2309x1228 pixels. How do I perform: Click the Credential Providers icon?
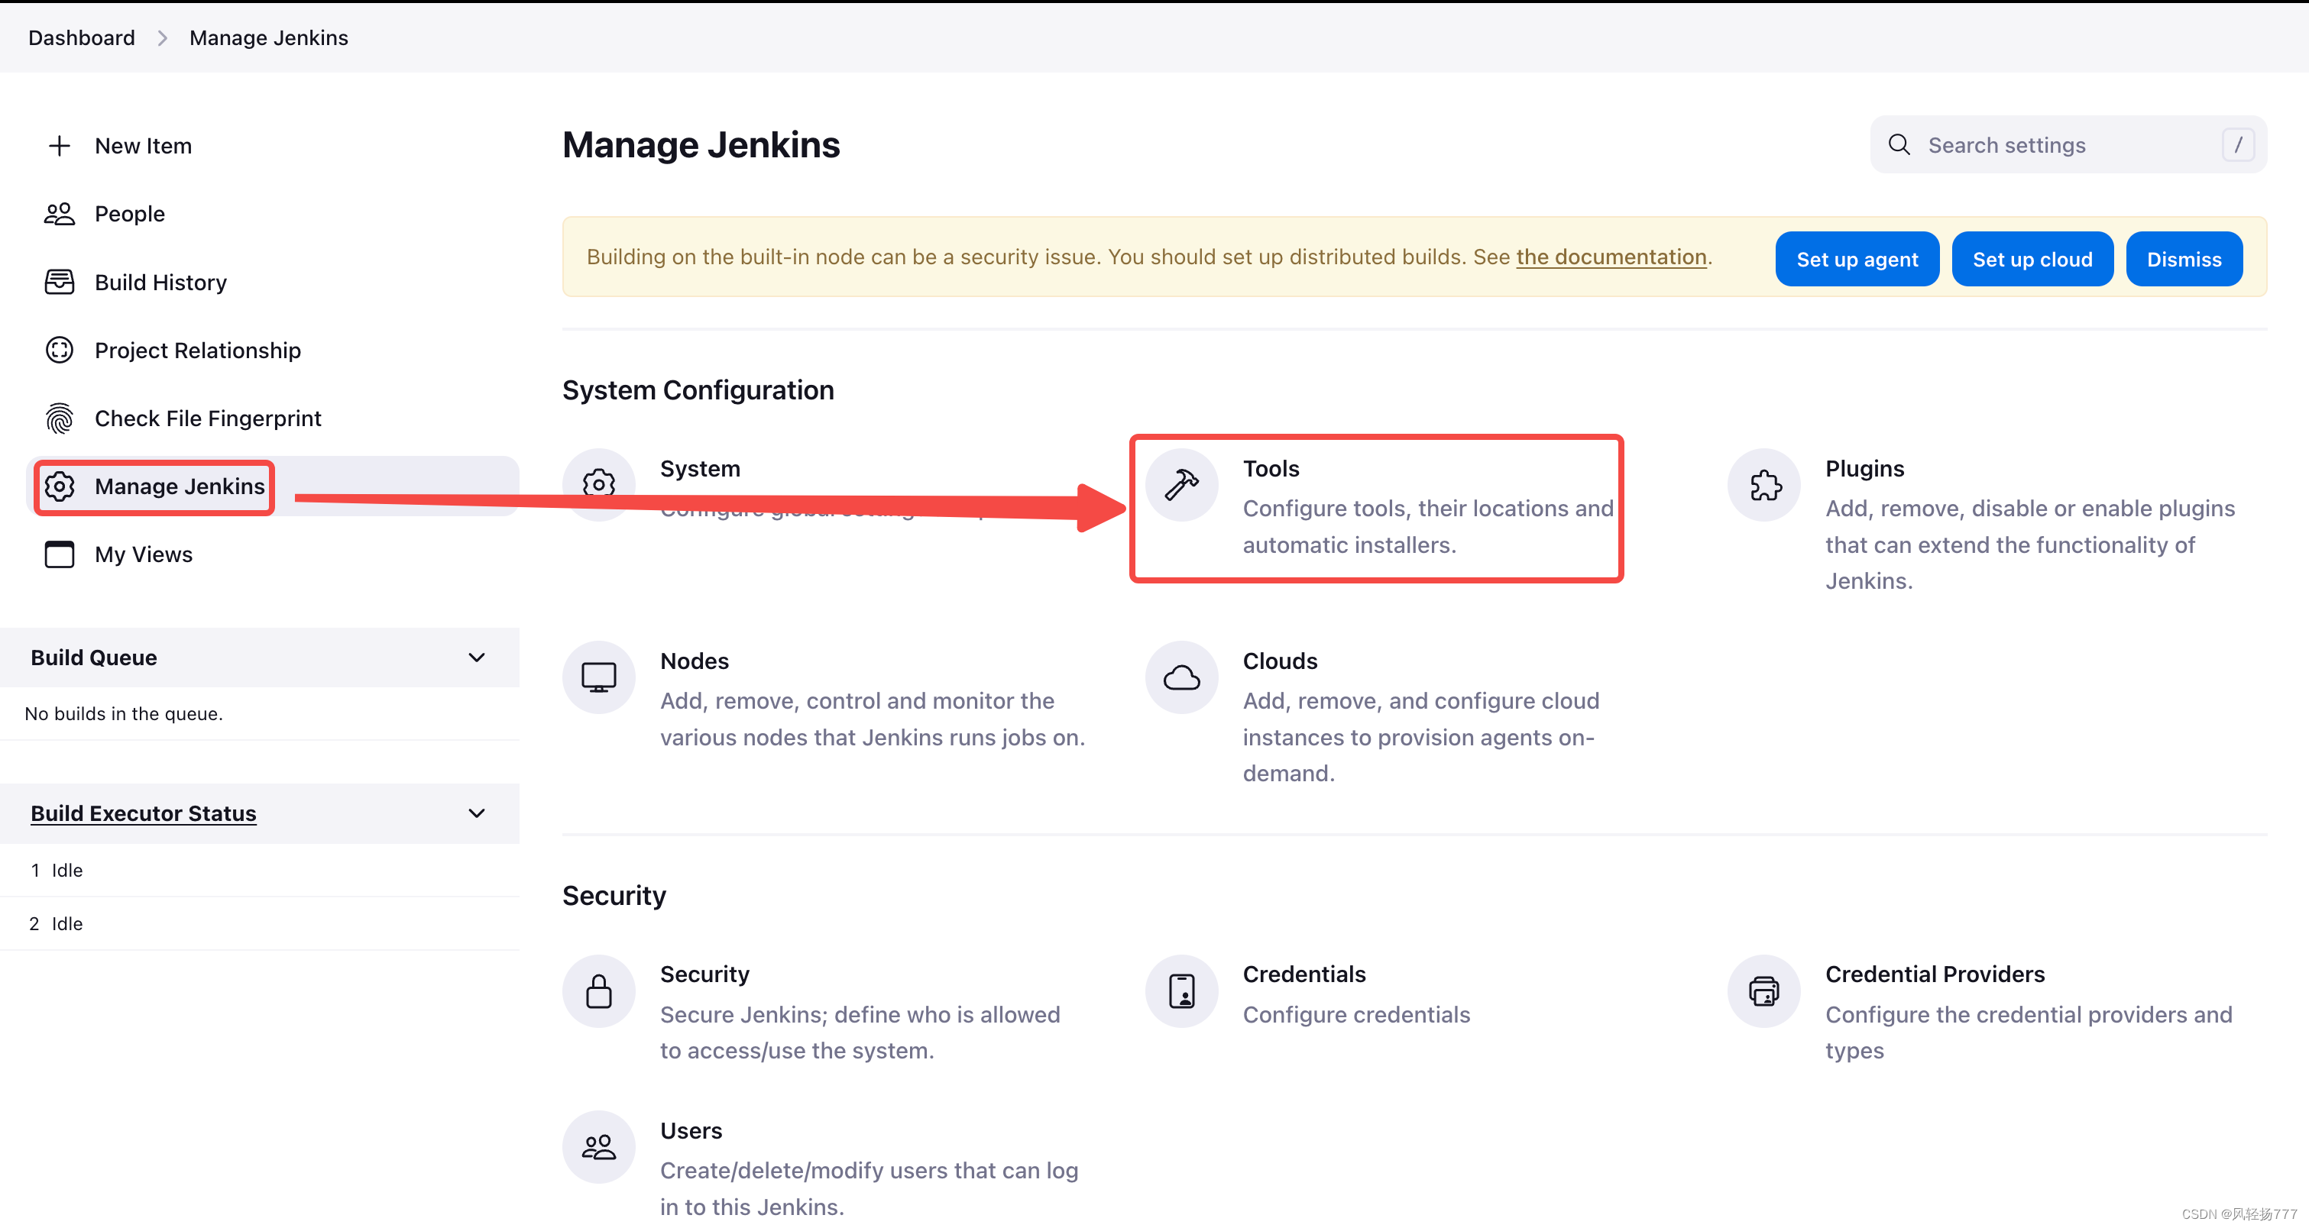click(1764, 990)
